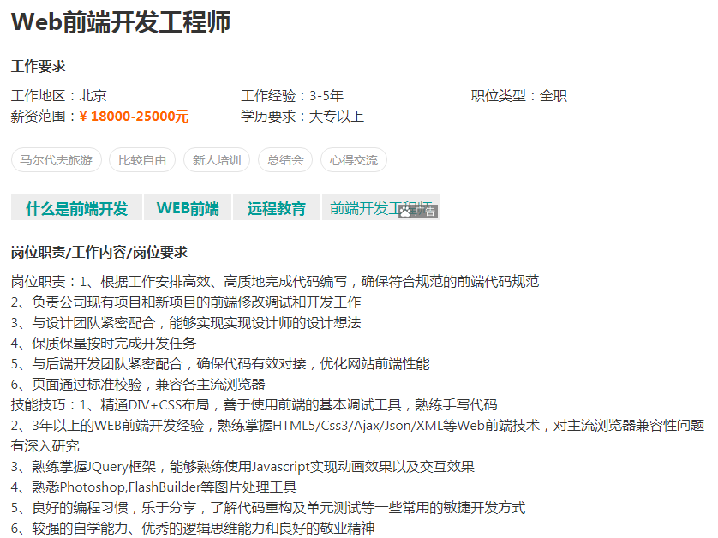This screenshot has width=718, height=538.
Task: Click the line 3、熟练掌握JQuery框架
Action: [x=242, y=467]
